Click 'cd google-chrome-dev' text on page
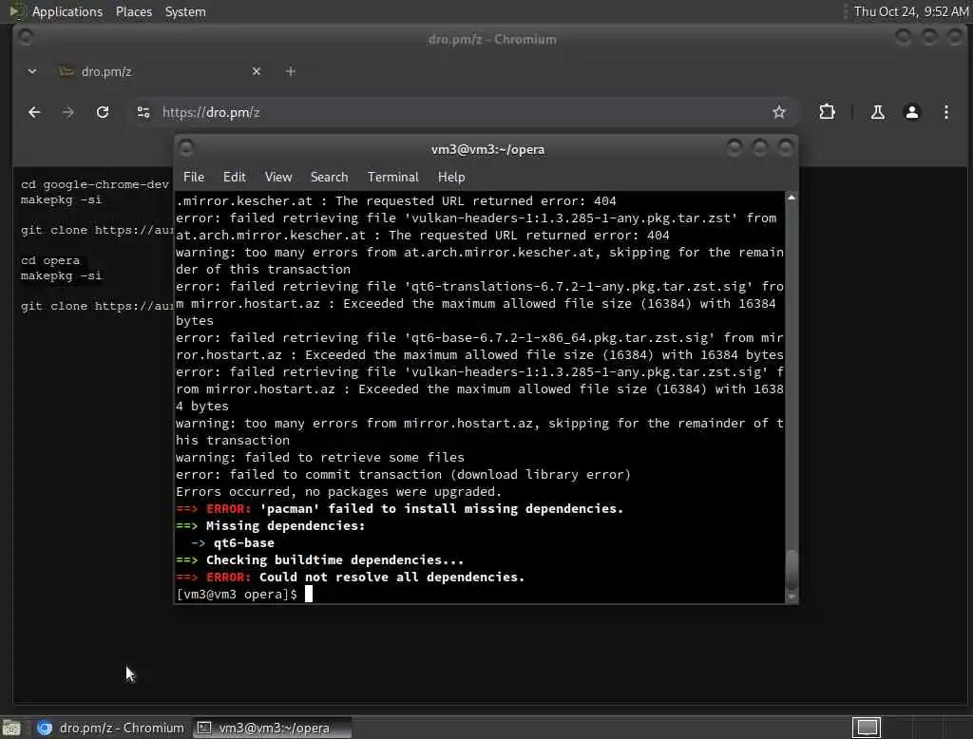973x739 pixels. 94,184
